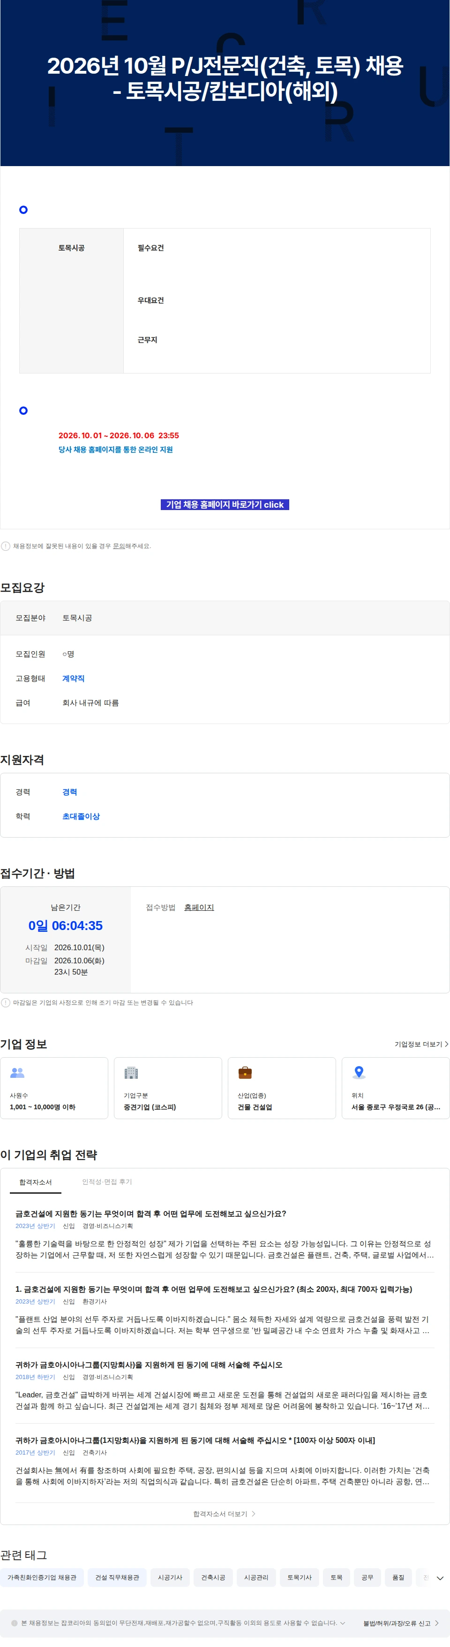Click the 필수요건 label in the table

click(x=150, y=248)
